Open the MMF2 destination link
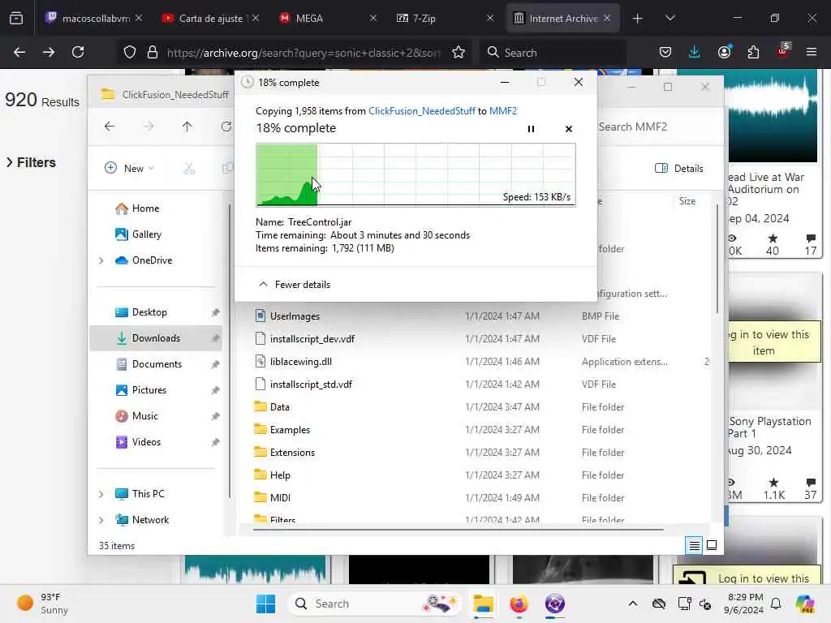 (x=503, y=110)
